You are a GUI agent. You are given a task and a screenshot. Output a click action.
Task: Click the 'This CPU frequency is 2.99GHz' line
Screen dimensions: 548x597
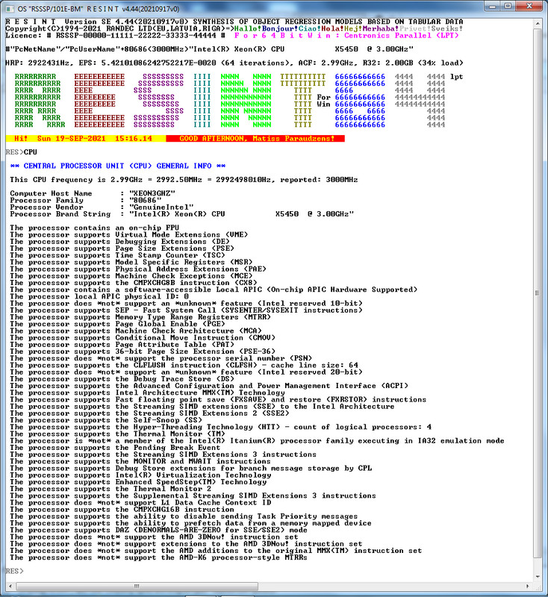pos(184,180)
